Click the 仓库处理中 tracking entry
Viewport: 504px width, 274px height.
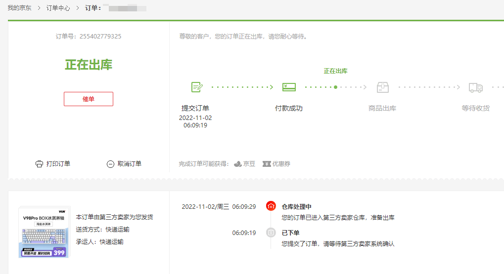point(297,206)
